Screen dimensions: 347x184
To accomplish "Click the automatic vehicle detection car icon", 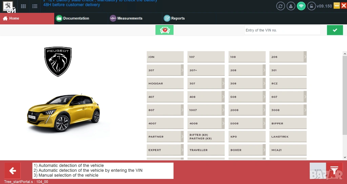I will click(164, 30).
